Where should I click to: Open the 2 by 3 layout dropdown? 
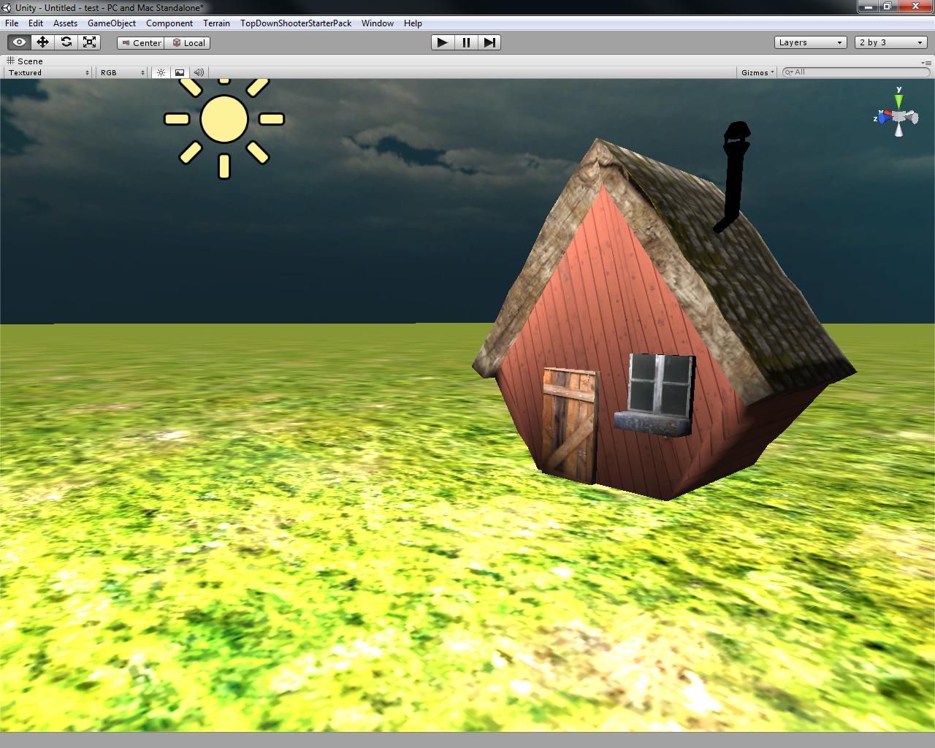889,42
